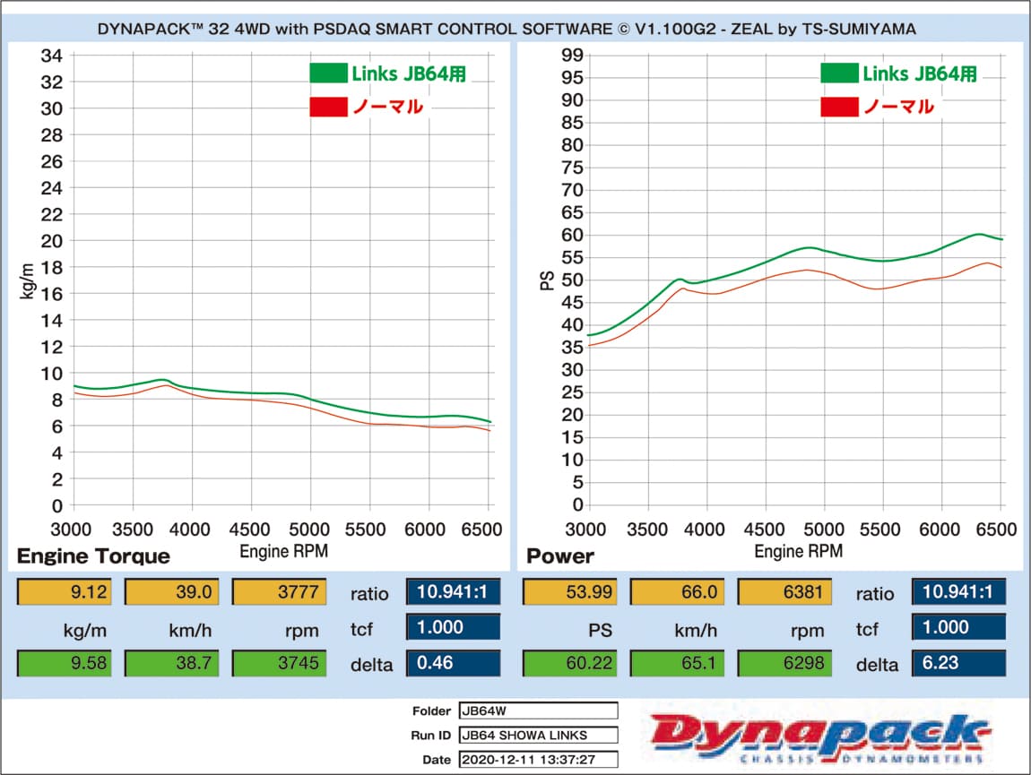Click the Dynapack logo

[819, 736]
